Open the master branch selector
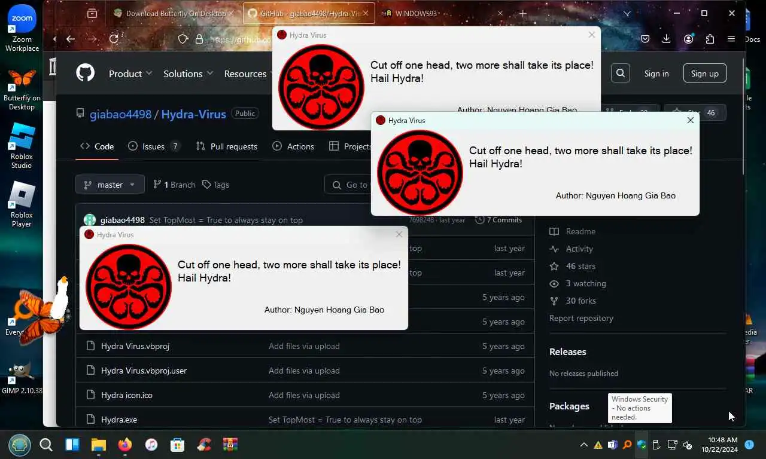766x459 pixels. (110, 185)
